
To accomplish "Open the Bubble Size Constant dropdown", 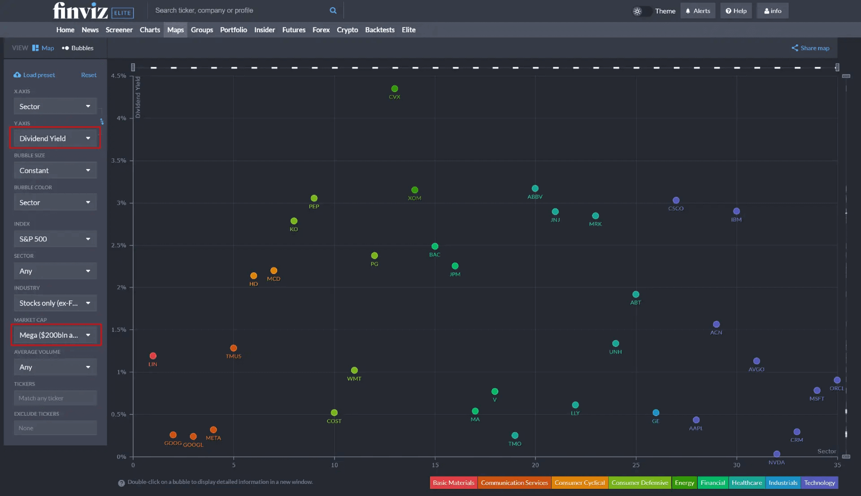I will point(55,170).
